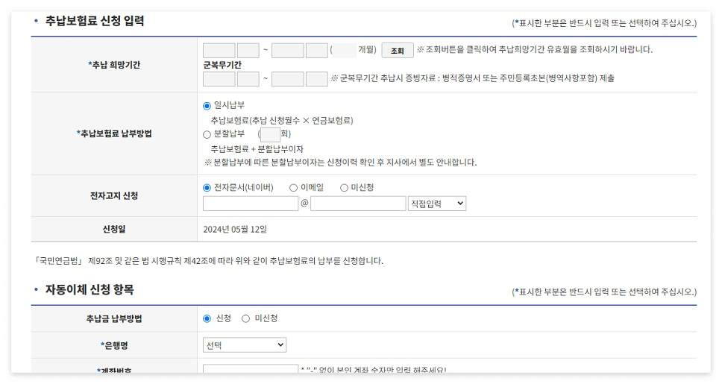Select 미신청 for 추납금 납부방법
Screen dimensions: 722x384
[x=246, y=318]
